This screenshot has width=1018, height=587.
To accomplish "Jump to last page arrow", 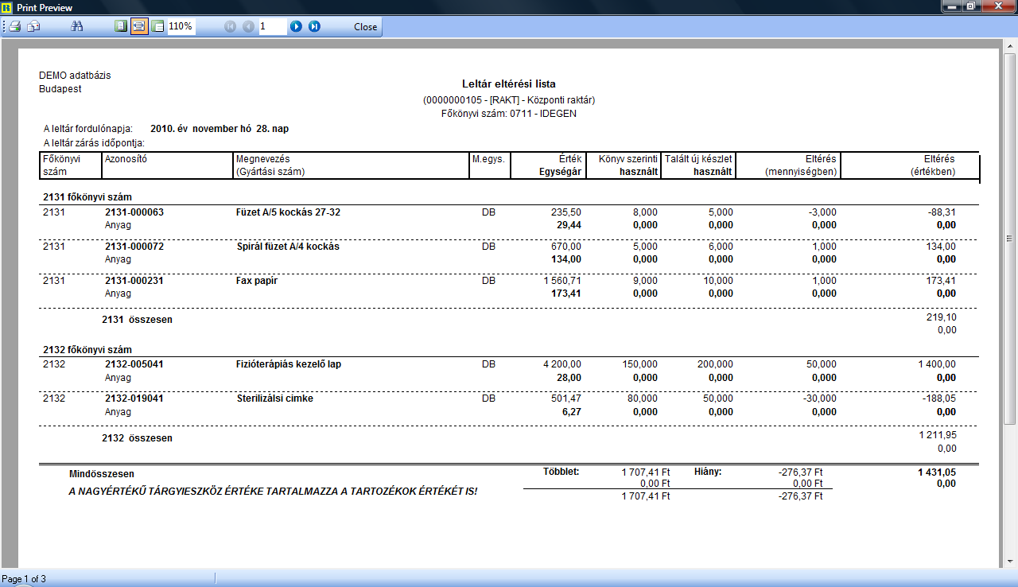I will [315, 26].
